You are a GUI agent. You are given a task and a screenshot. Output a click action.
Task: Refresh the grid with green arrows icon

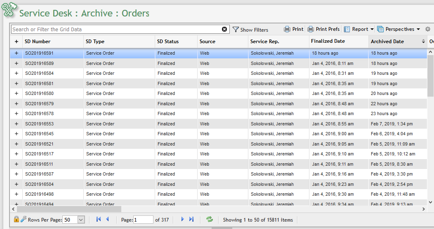[210, 220]
